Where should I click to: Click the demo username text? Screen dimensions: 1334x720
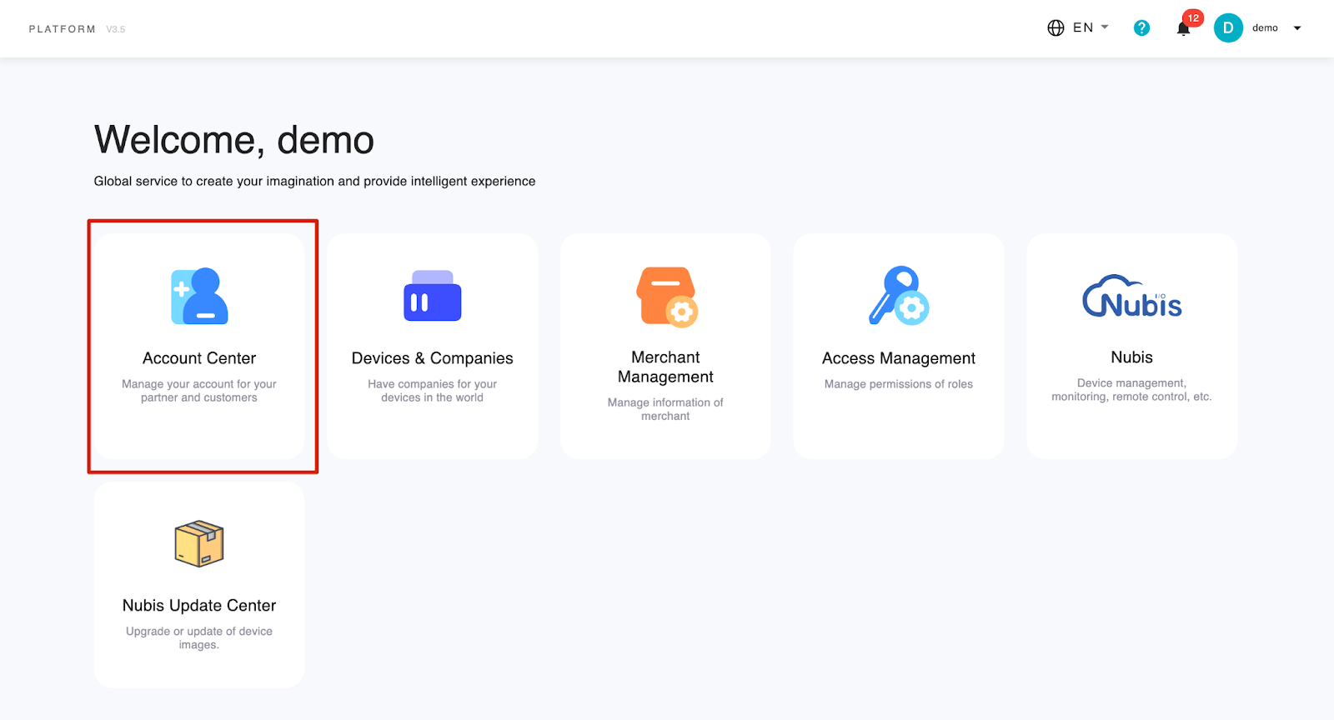click(x=1265, y=28)
